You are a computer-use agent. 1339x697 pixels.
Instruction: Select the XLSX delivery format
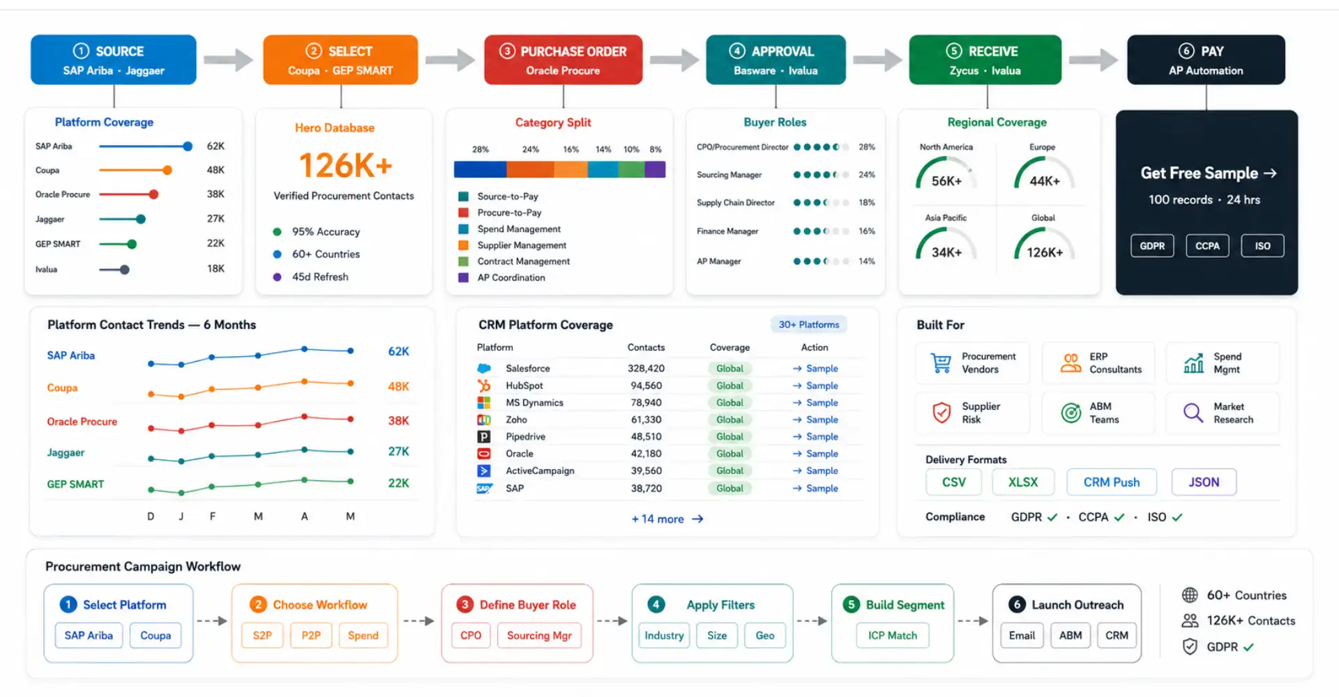click(x=1023, y=482)
